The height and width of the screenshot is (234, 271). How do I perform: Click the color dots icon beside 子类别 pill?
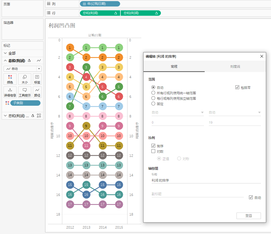[x=7, y=103]
